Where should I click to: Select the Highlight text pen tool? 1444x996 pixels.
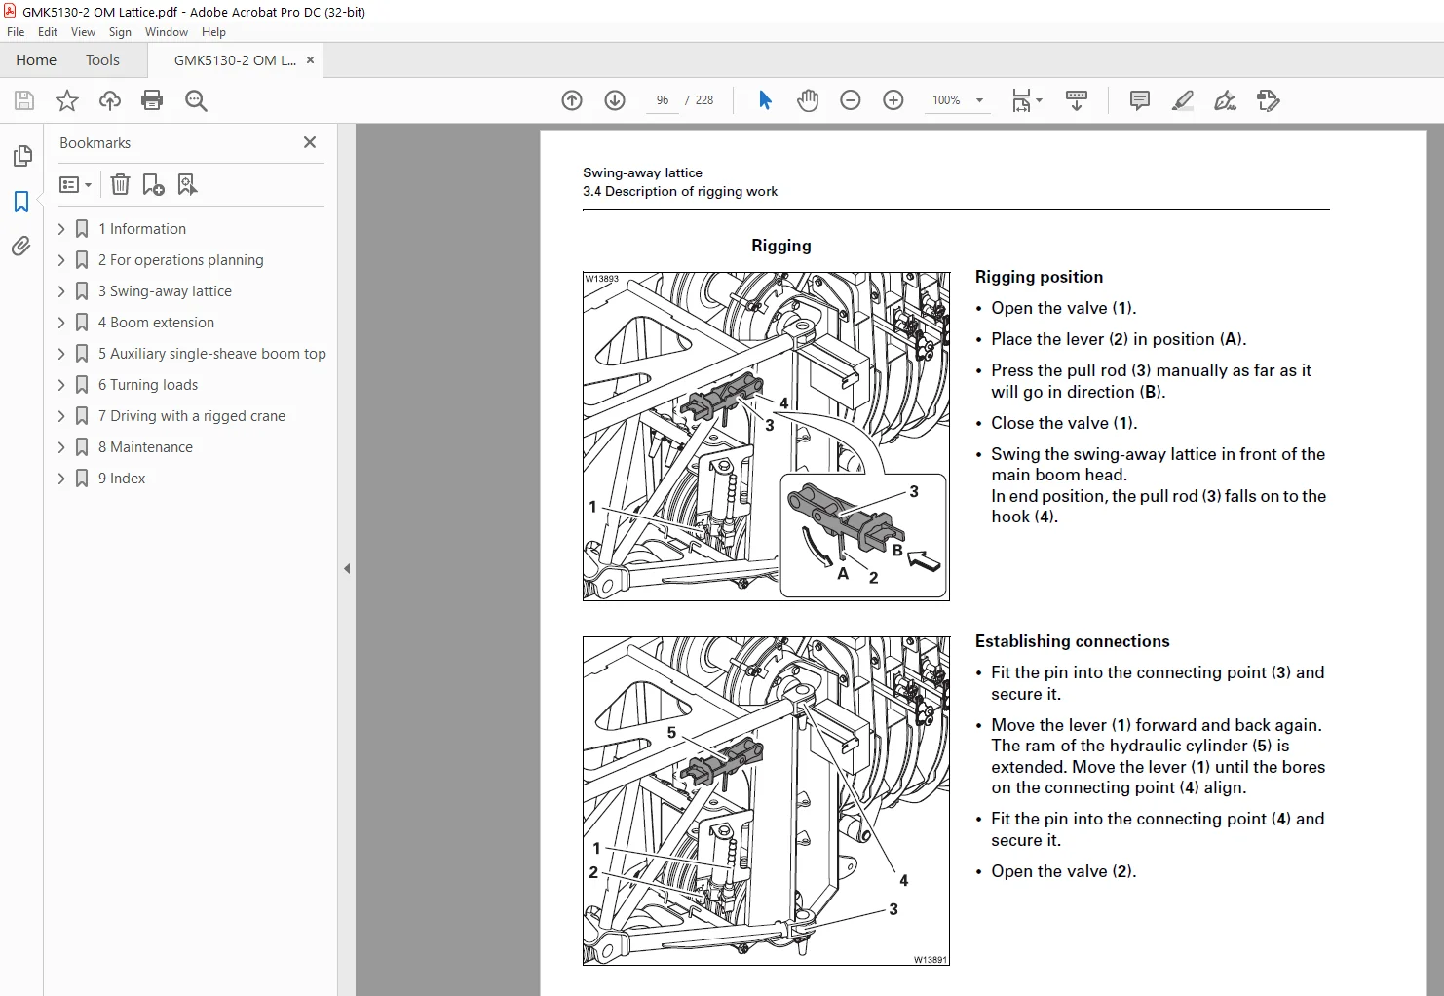1183,100
